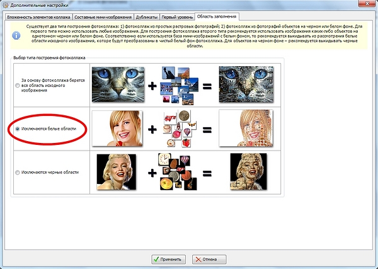Click the Исключаются белые области label text

click(x=49, y=129)
